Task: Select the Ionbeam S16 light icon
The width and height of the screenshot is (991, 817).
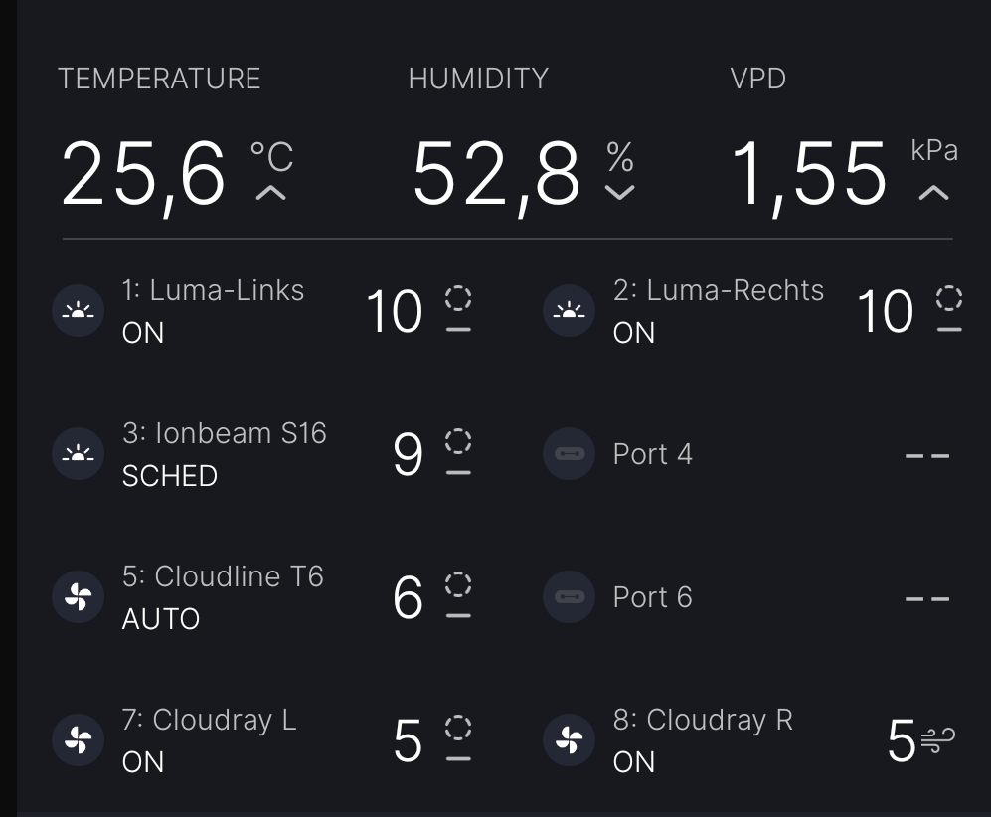Action: point(79,454)
